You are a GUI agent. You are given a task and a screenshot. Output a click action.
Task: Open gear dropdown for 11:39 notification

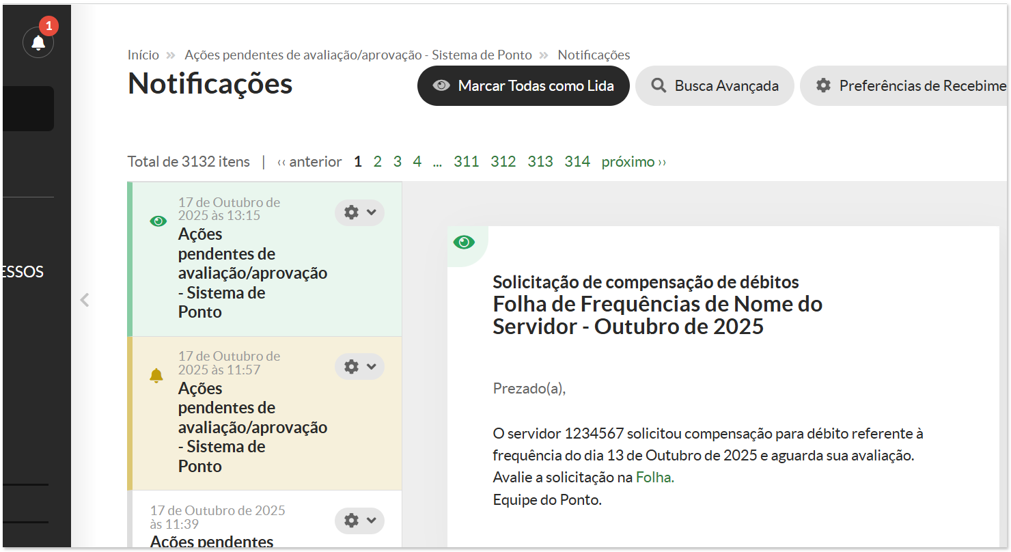[x=359, y=521]
